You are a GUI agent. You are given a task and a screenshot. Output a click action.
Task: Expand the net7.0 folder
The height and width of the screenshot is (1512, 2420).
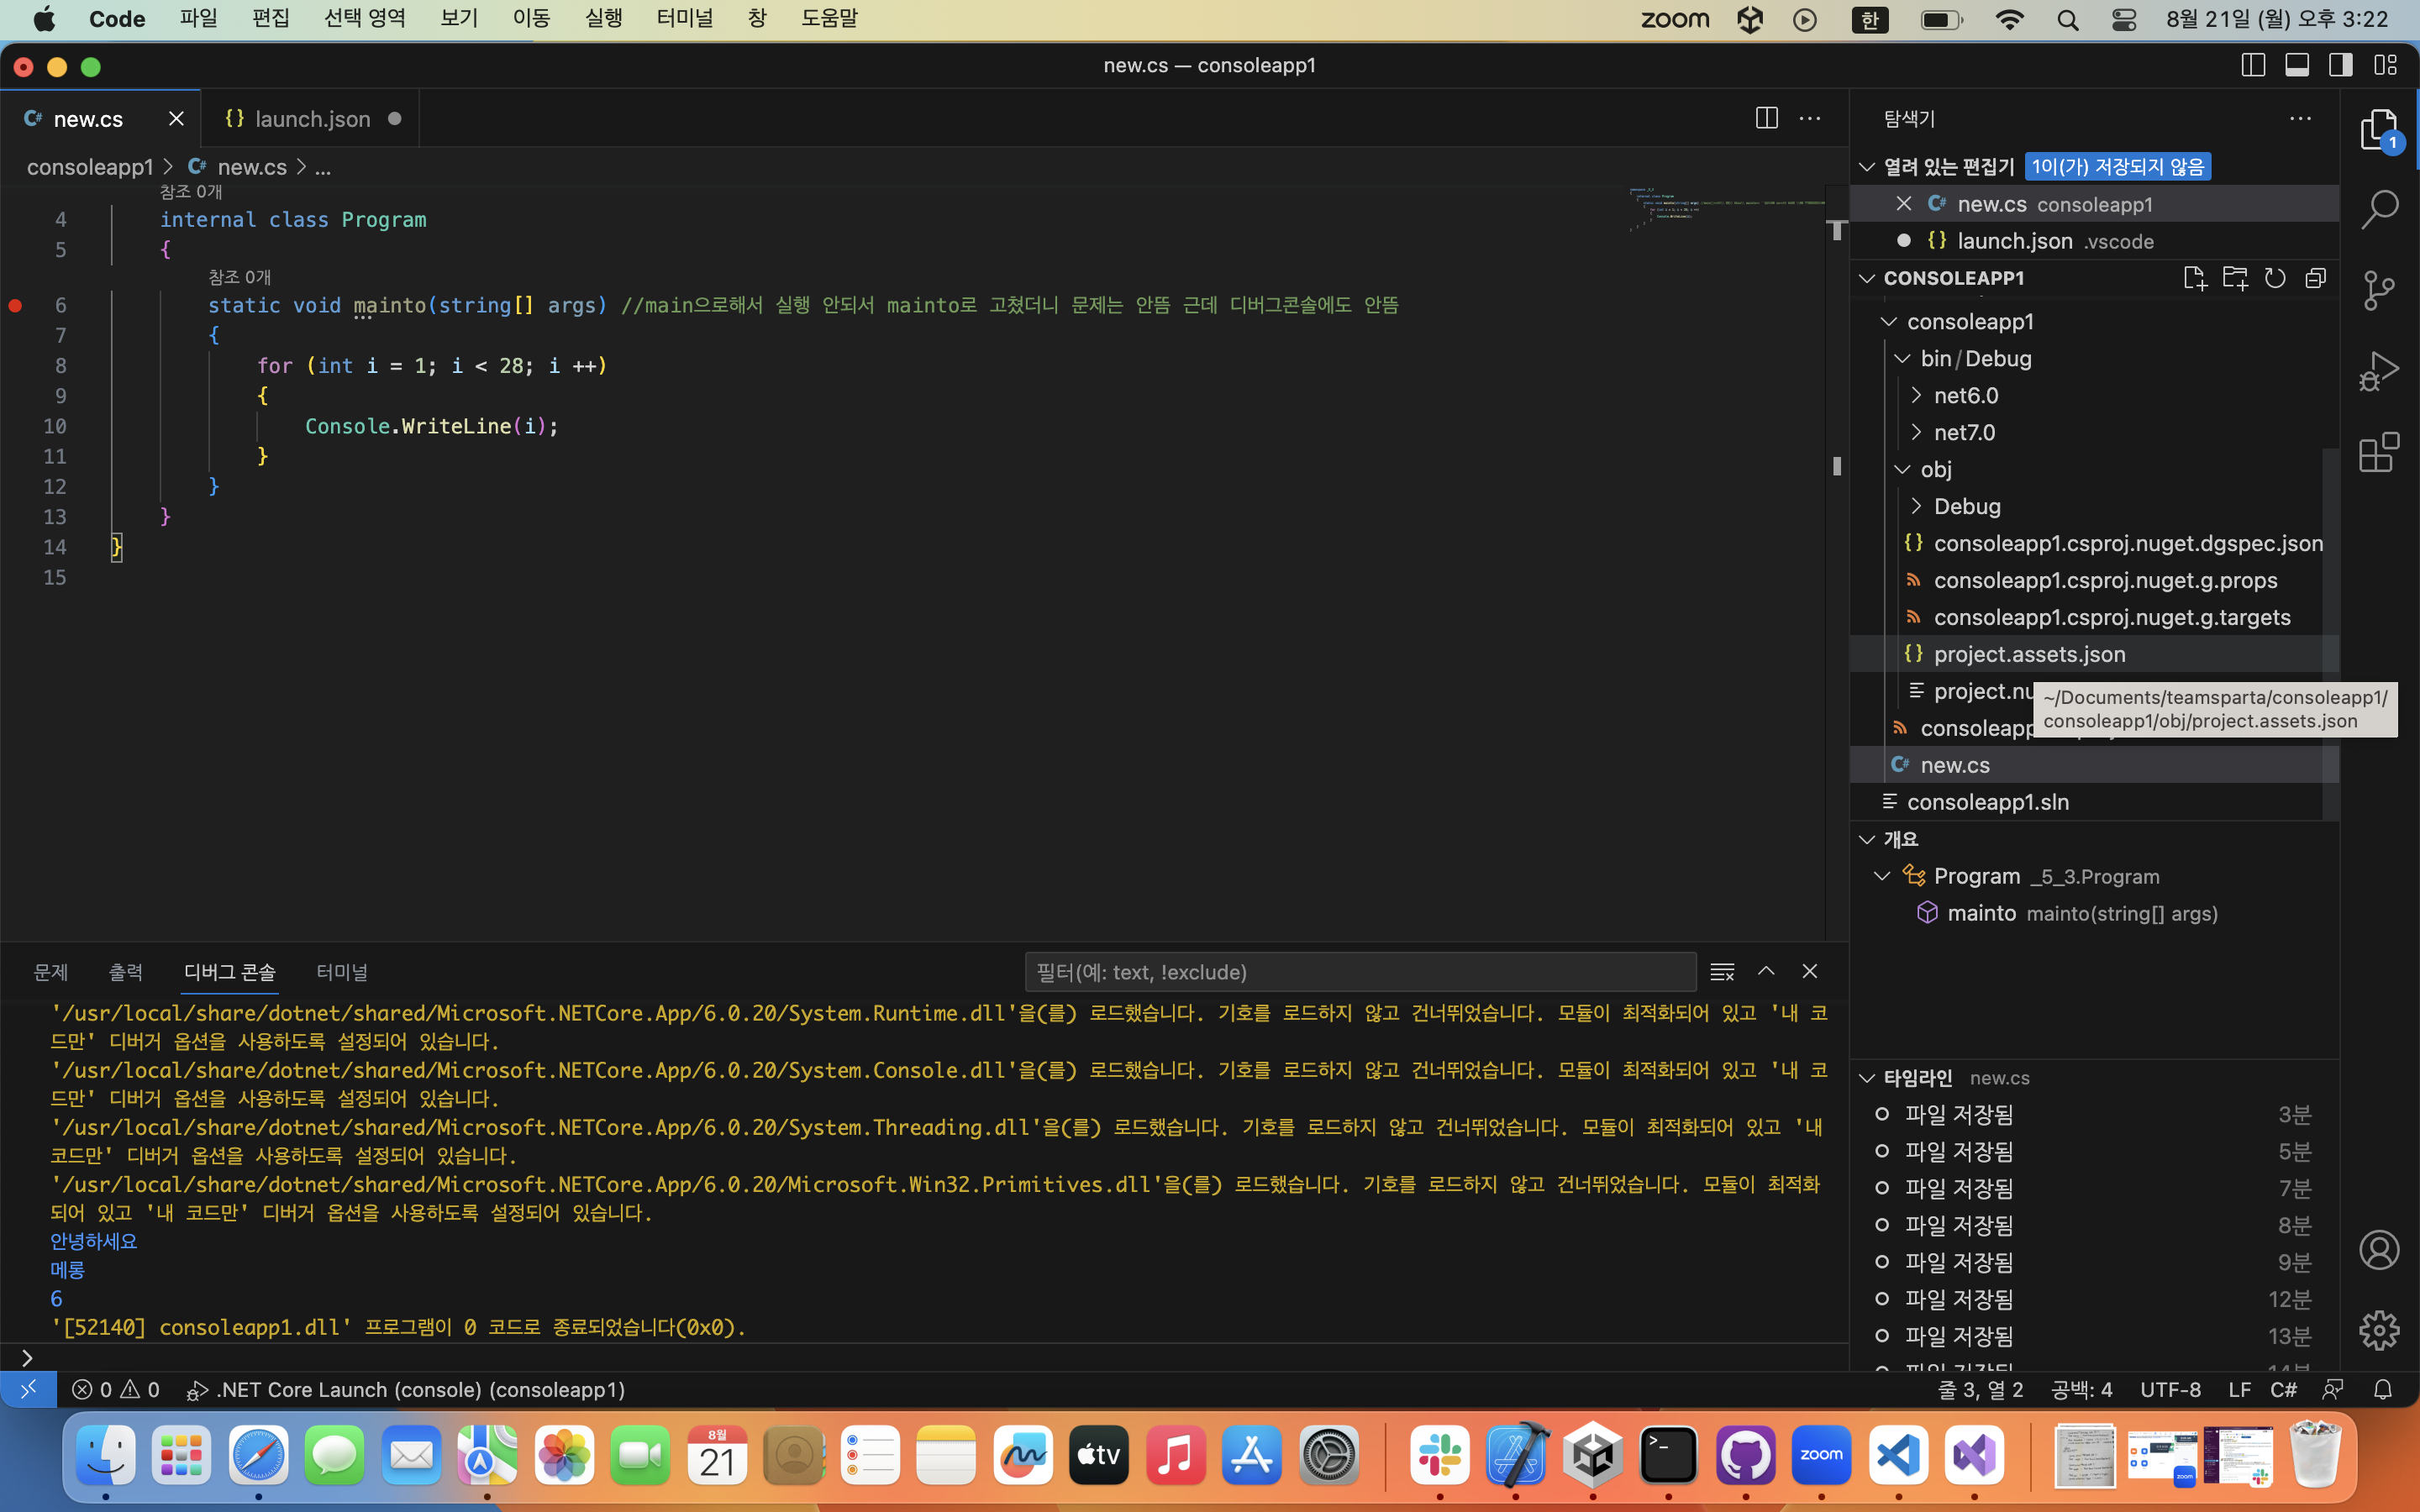click(x=1916, y=433)
